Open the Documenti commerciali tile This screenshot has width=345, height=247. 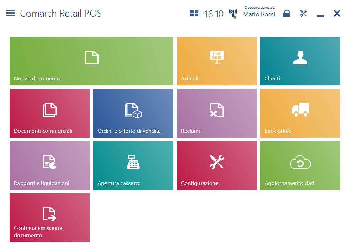point(50,113)
